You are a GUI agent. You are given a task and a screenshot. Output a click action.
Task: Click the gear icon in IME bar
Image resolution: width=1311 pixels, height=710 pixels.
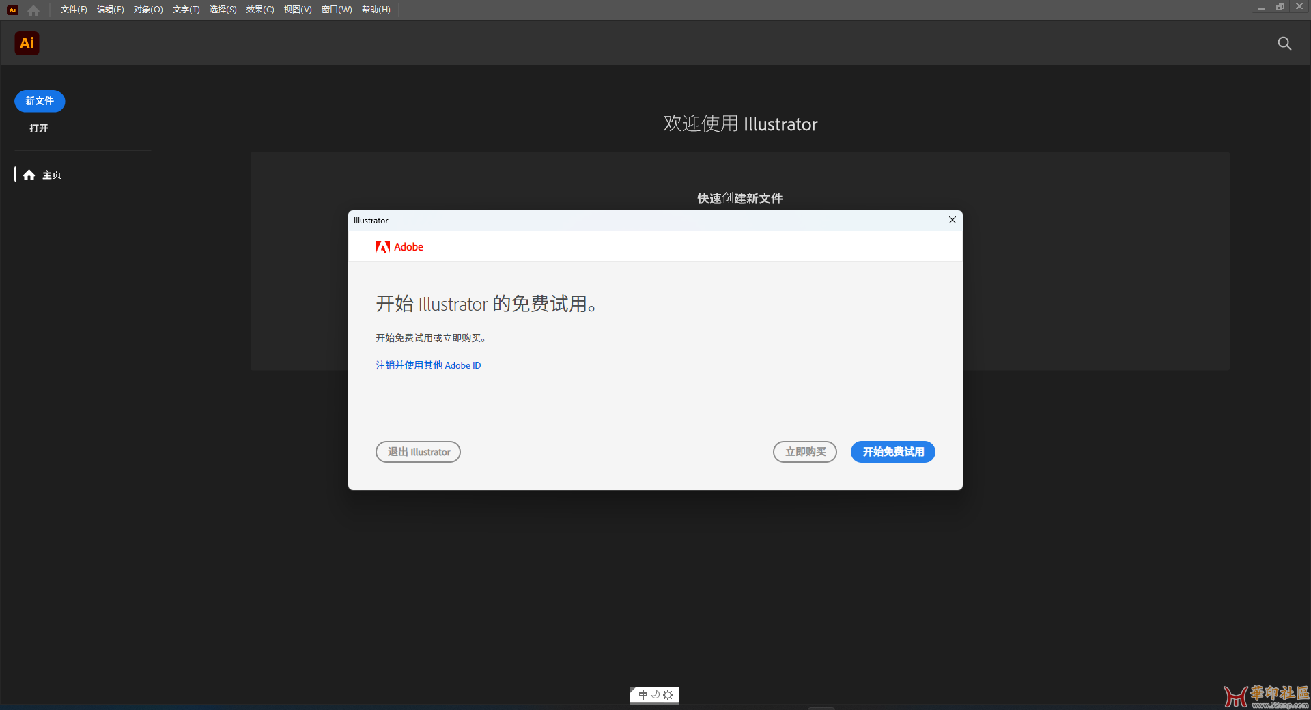click(668, 695)
